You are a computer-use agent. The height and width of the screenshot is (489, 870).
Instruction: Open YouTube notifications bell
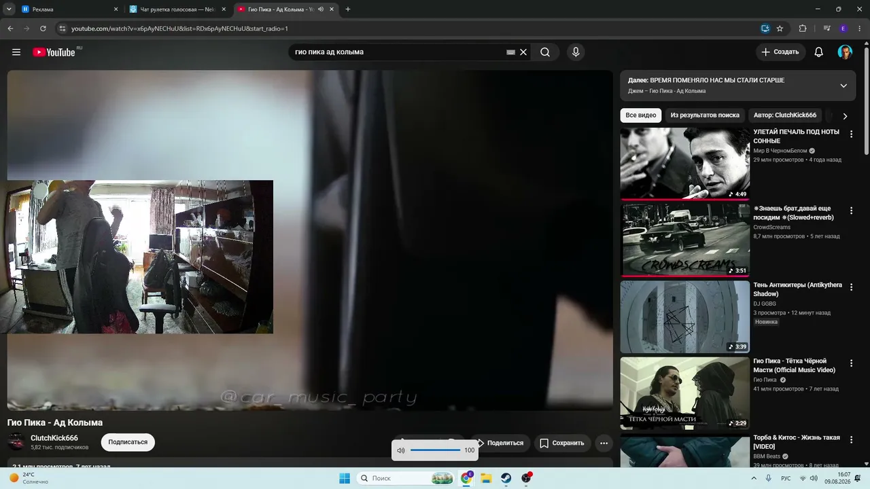pyautogui.click(x=819, y=52)
